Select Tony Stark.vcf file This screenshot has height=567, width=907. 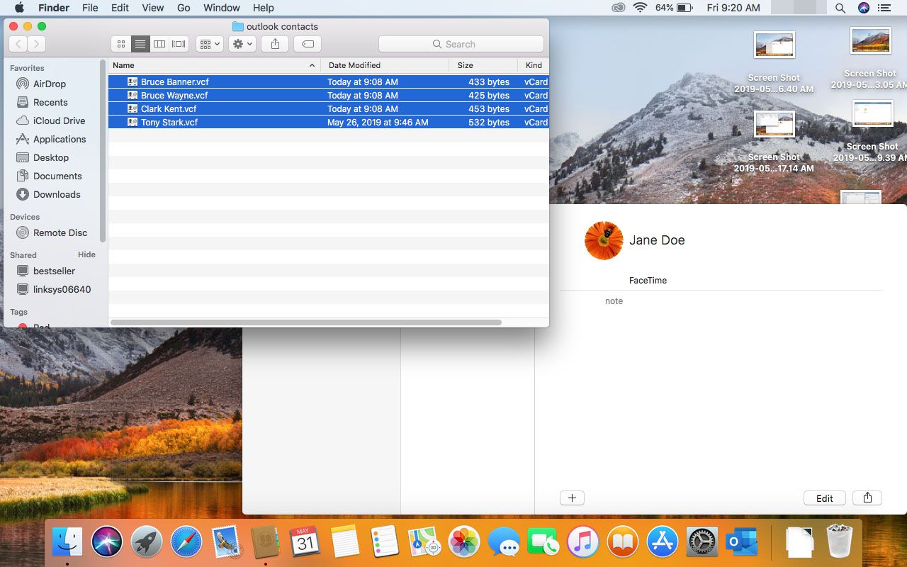329,122
